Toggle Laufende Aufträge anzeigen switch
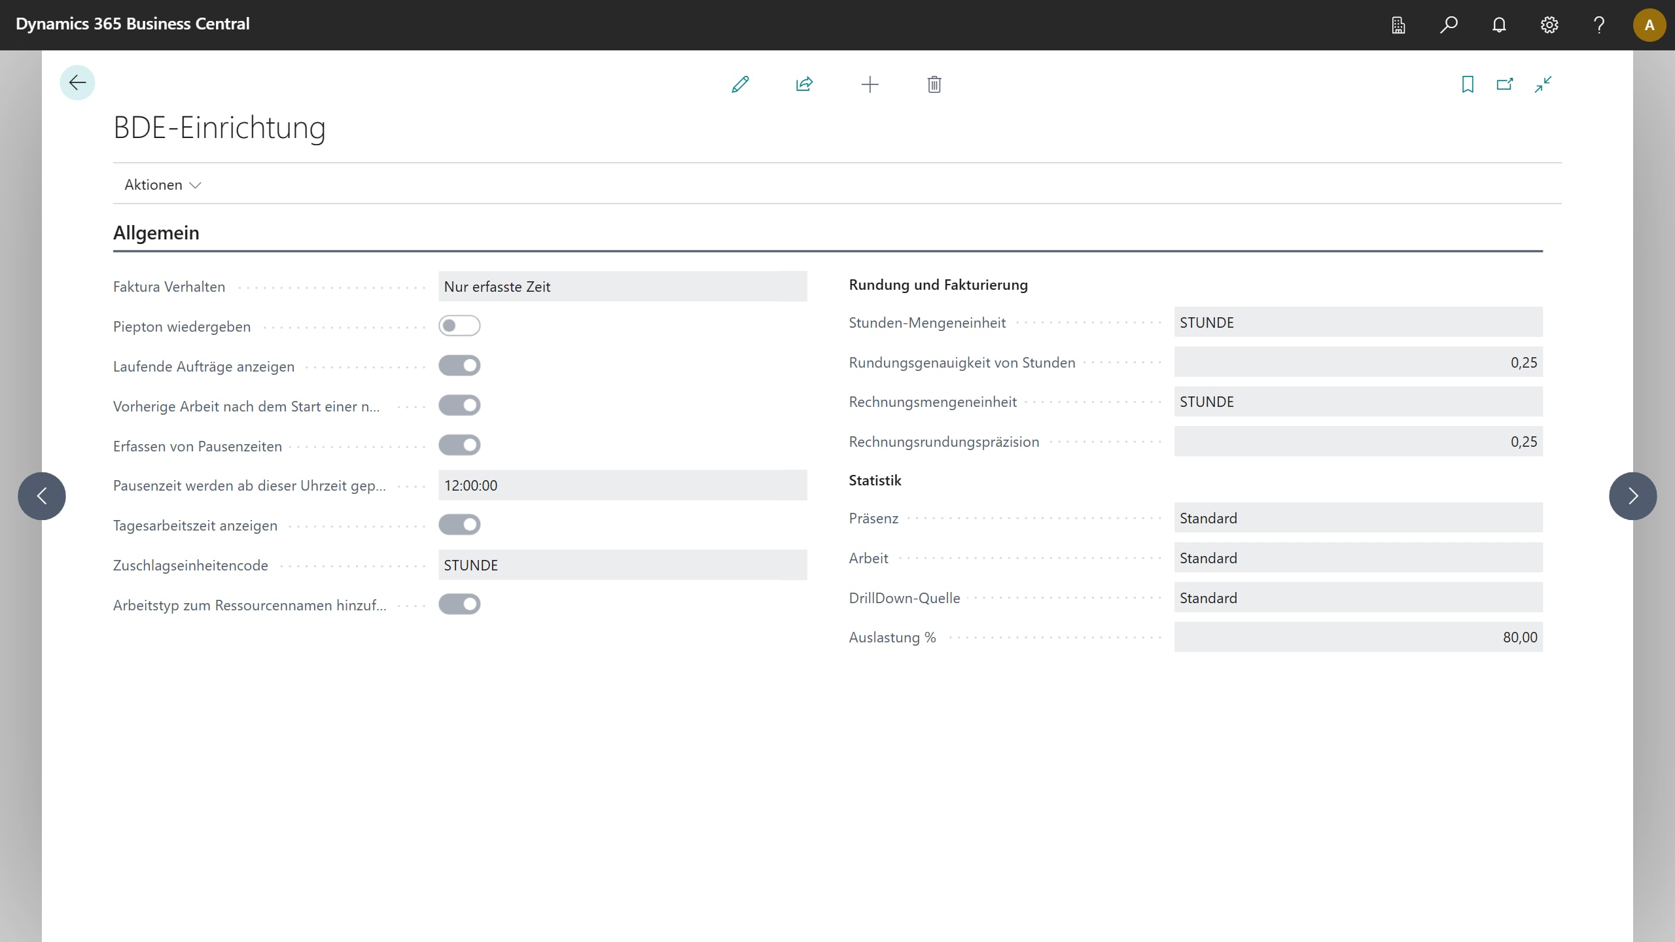 [459, 366]
